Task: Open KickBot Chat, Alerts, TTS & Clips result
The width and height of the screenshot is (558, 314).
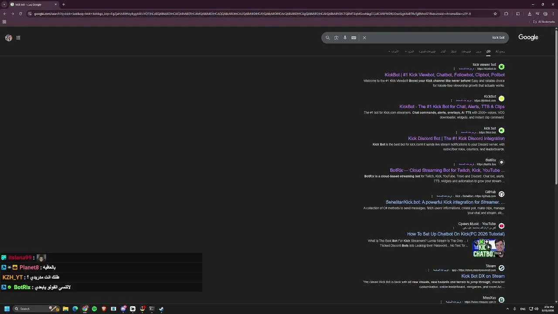Action: 452,107
